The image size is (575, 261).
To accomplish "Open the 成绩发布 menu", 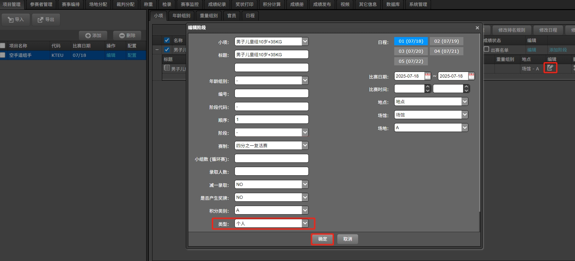I will pyautogui.click(x=322, y=4).
